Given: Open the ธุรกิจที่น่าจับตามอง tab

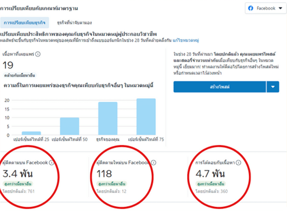Looking at the screenshot, I should (x=74, y=23).
